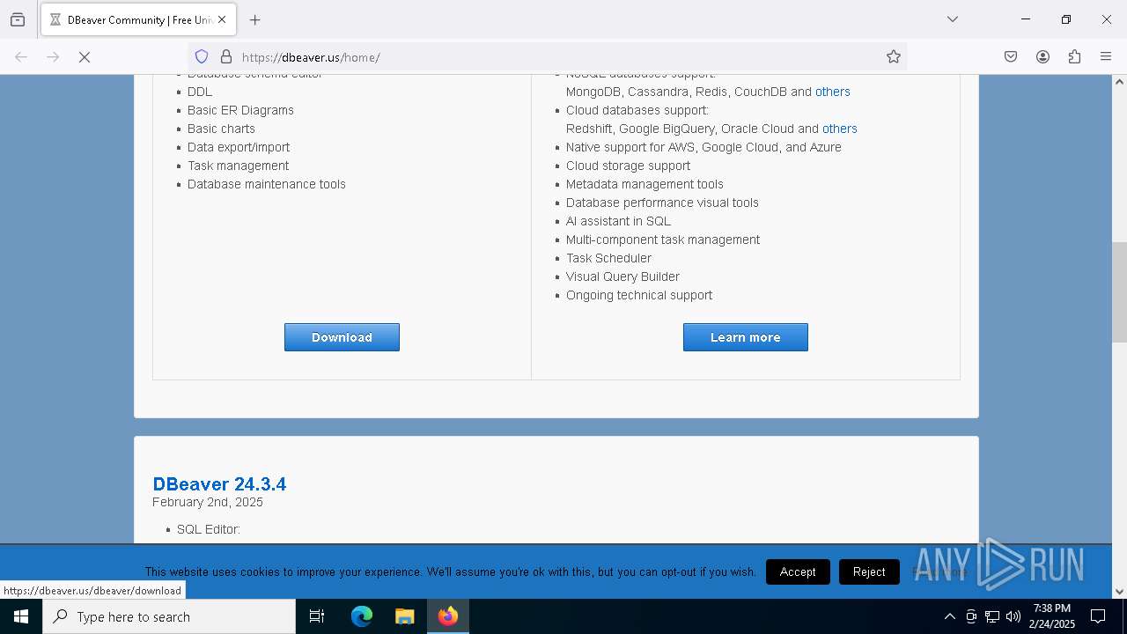
Task: Stop loading the page
Action: (85, 56)
